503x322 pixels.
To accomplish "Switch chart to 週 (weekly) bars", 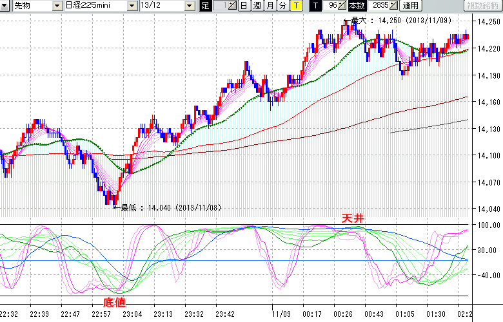I will coord(257,6).
